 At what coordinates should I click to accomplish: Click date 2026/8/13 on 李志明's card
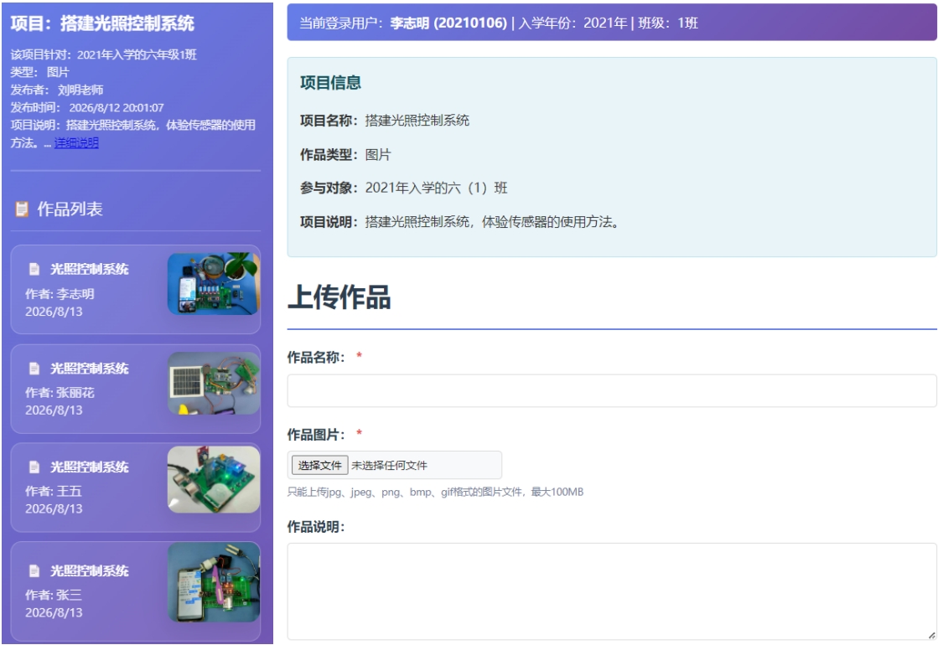[x=54, y=312]
